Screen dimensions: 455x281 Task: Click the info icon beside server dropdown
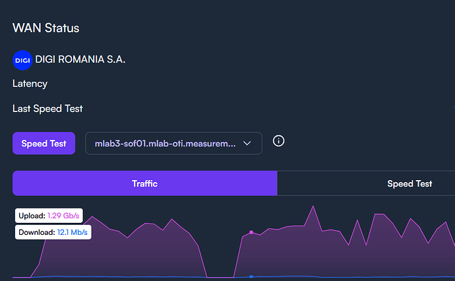[278, 141]
